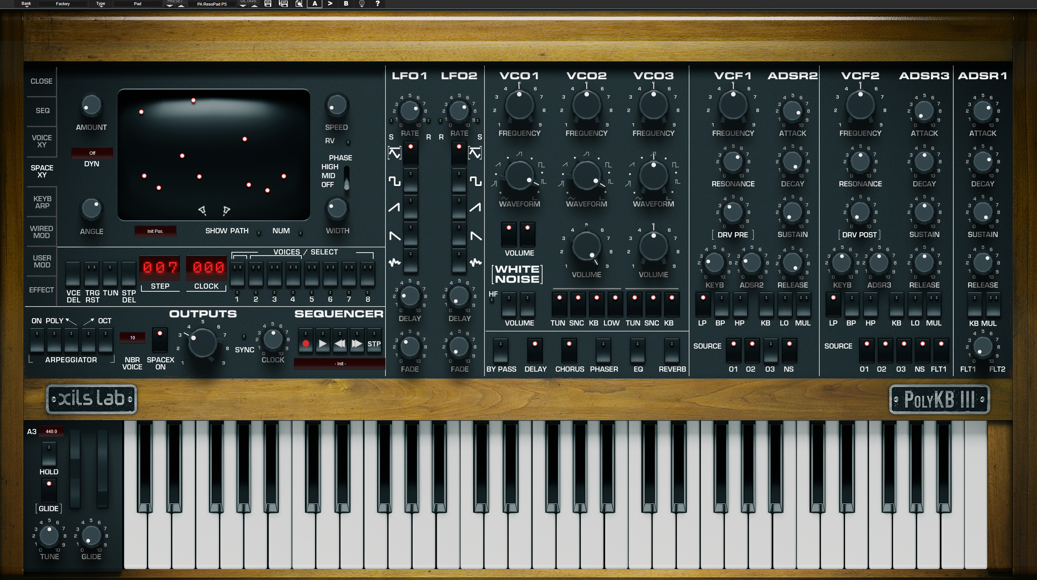Click the PHASE vertical slider
The width and height of the screenshot is (1037, 580).
pos(346,177)
